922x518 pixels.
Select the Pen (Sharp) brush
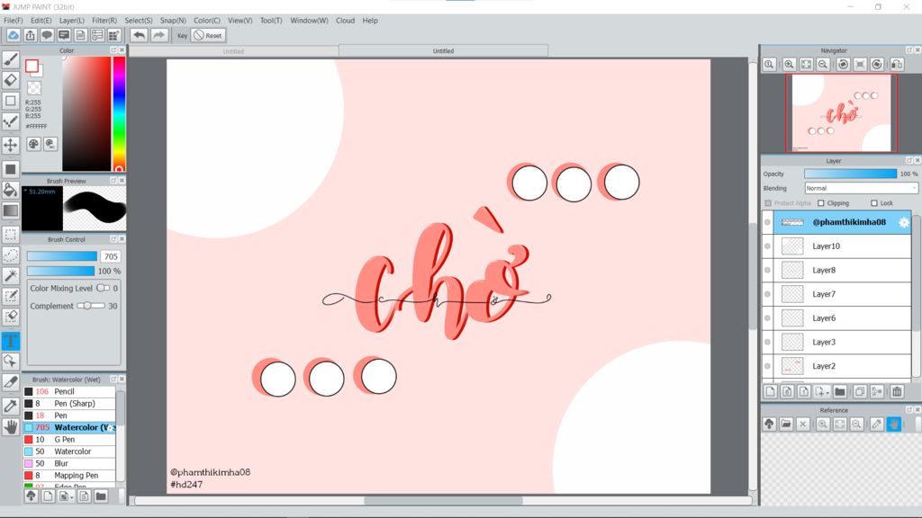[69, 404]
